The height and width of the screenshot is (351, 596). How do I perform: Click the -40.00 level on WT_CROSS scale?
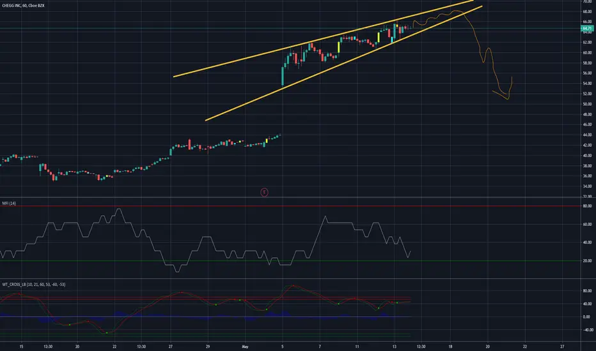(x=587, y=330)
